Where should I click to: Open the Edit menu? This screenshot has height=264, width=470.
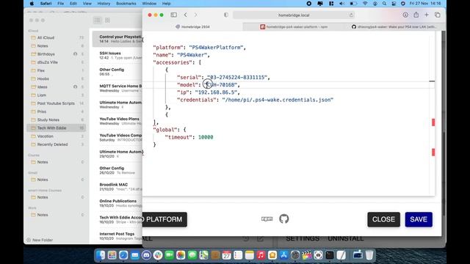tap(73, 4)
